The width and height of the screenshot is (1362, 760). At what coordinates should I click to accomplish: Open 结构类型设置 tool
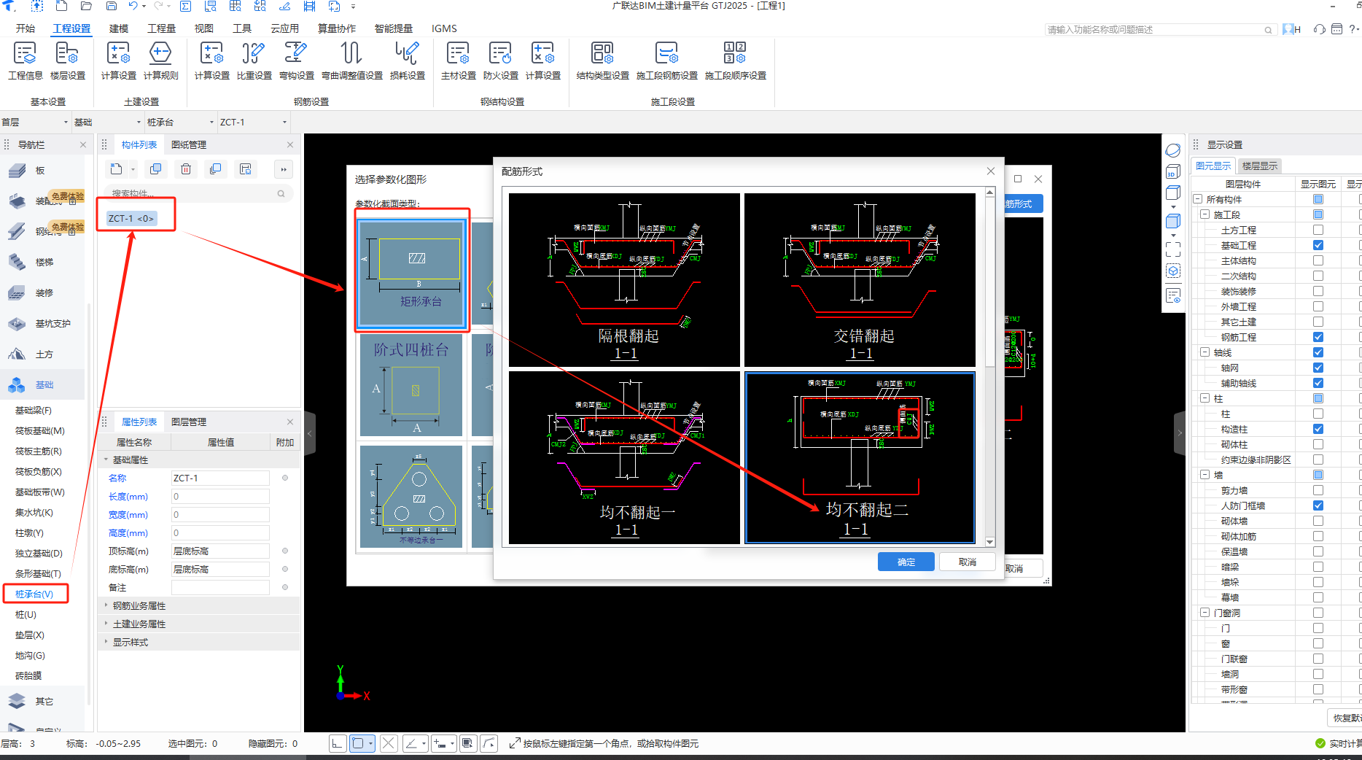pyautogui.click(x=602, y=61)
